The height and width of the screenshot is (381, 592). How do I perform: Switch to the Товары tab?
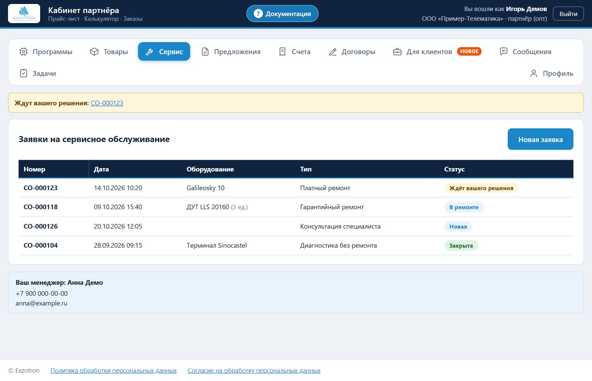(x=109, y=52)
